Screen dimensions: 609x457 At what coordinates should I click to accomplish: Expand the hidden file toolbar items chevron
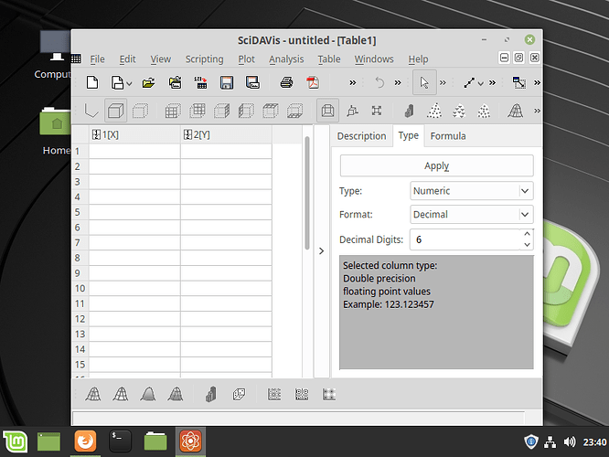[x=353, y=82]
